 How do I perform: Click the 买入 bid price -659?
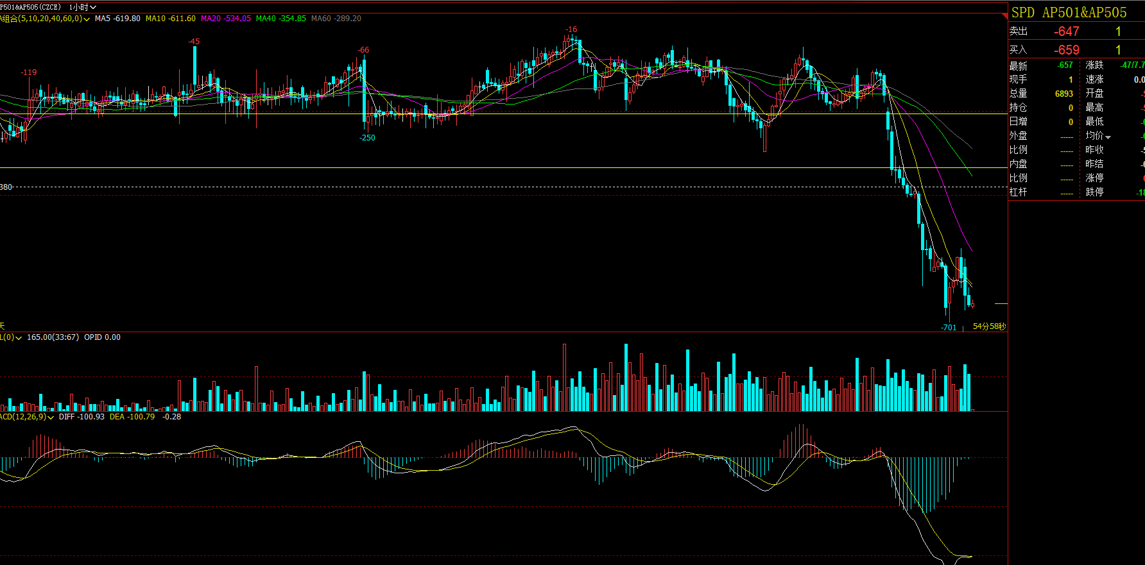[1067, 50]
